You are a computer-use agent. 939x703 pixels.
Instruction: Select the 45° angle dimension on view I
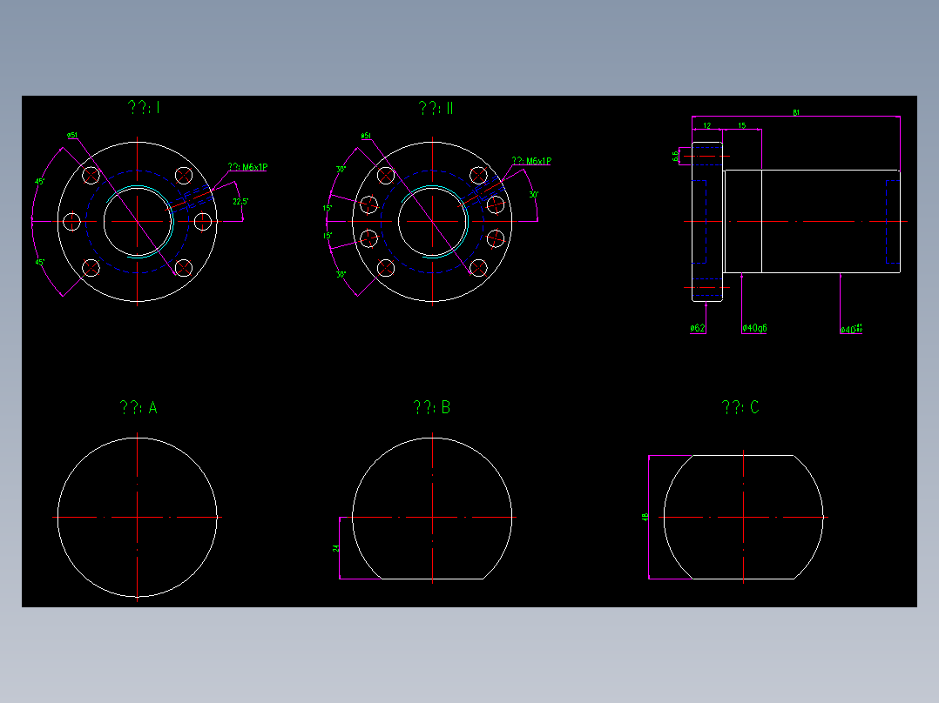pyautogui.click(x=38, y=181)
